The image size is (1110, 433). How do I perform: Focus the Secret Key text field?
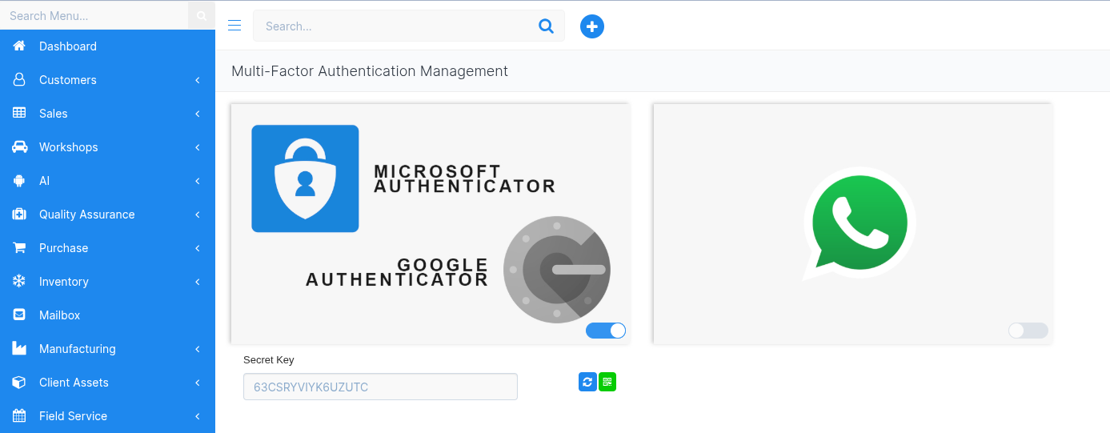[x=380, y=387]
